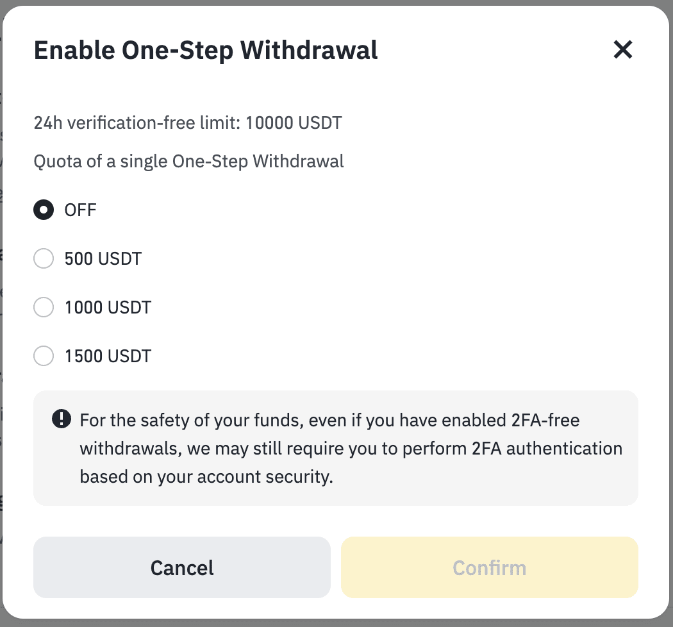Click the Enable One-Step Withdrawal heading
This screenshot has width=673, height=627.
click(x=206, y=49)
